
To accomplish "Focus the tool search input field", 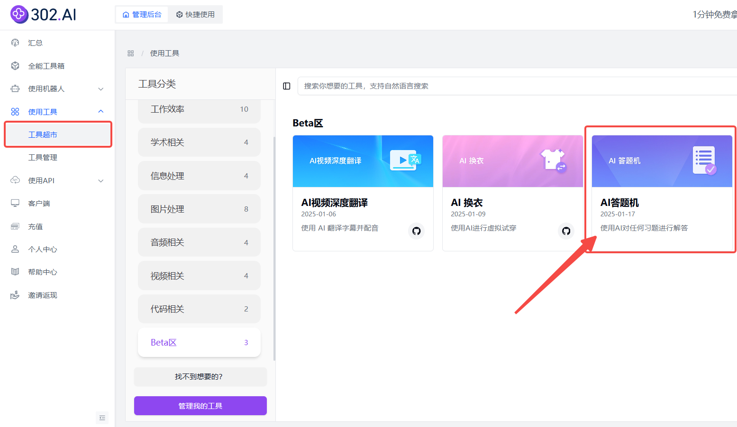I will (517, 86).
